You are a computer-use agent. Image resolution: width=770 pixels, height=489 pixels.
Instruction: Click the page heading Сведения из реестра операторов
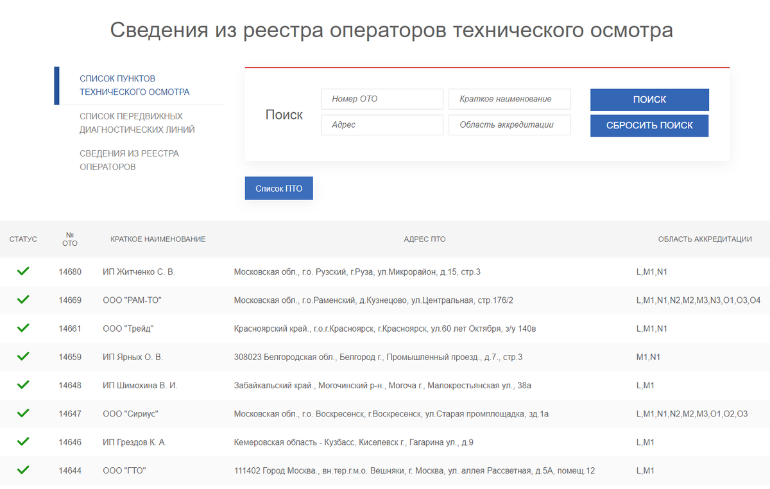pyautogui.click(x=391, y=30)
